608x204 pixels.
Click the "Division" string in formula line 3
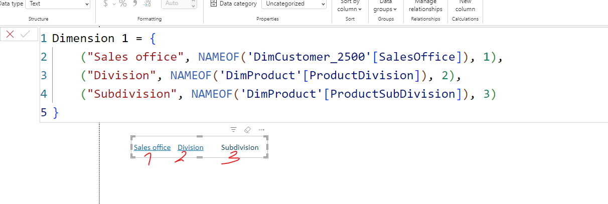(x=123, y=76)
